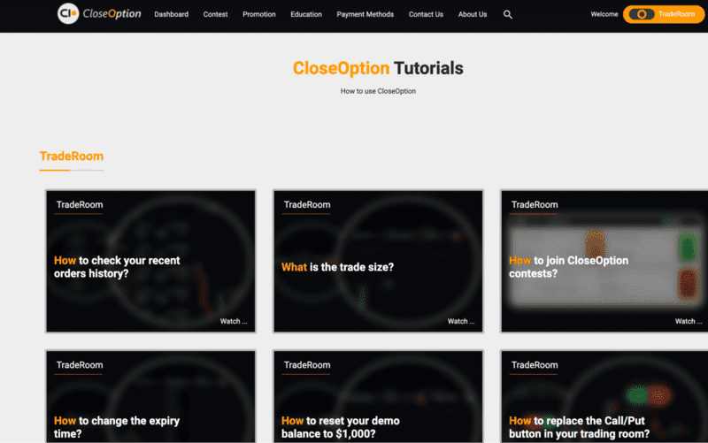Viewport: 708px width, 443px height.
Task: Click the Welcome text in header
Action: pyautogui.click(x=604, y=14)
